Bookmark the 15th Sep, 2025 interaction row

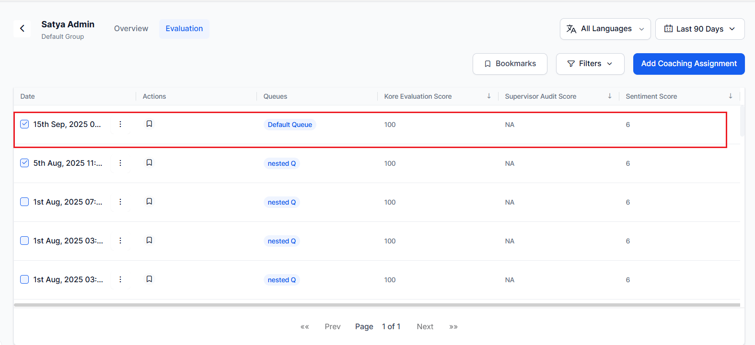pos(149,124)
